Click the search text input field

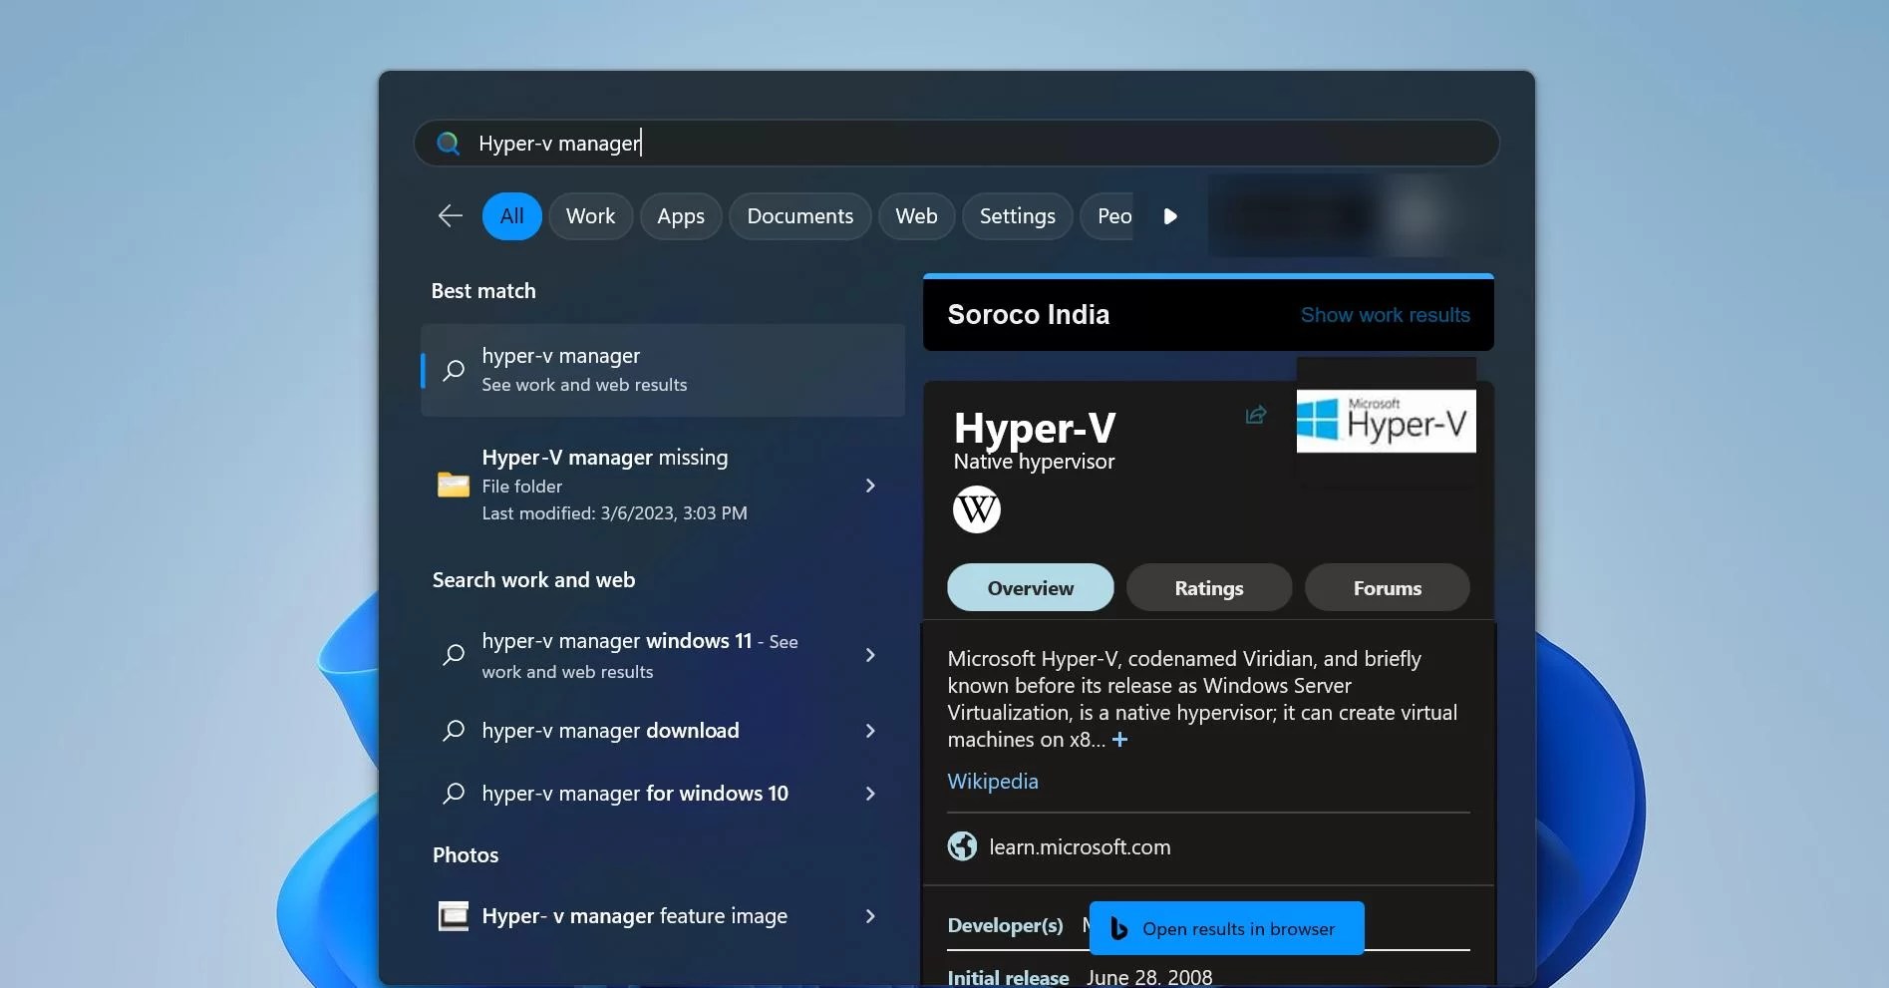(x=957, y=144)
